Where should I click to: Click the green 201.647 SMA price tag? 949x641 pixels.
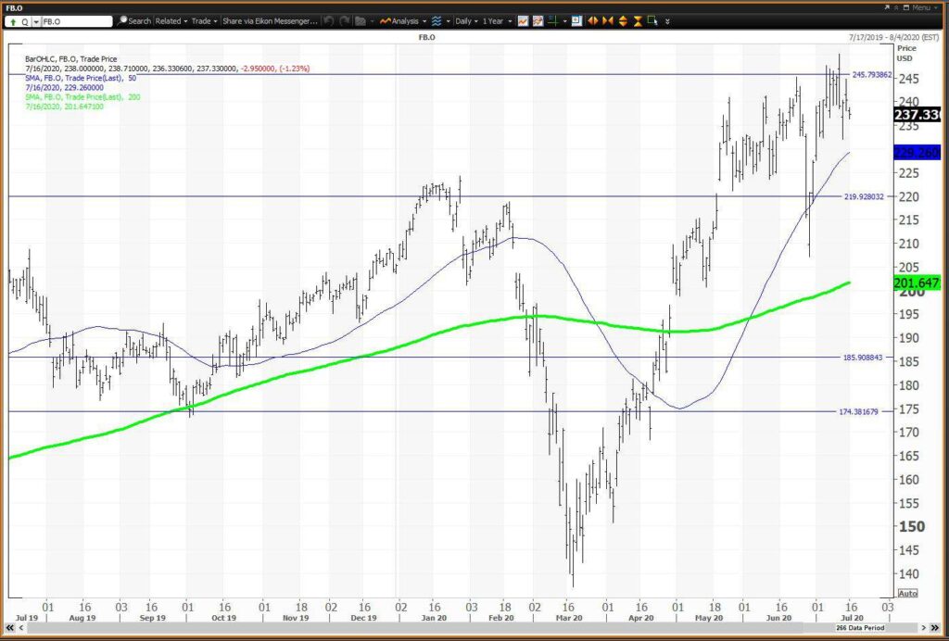[917, 283]
